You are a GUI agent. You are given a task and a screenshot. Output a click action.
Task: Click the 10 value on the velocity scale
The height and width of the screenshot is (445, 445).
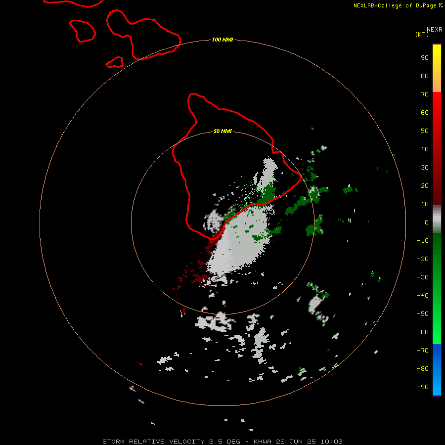click(x=425, y=204)
